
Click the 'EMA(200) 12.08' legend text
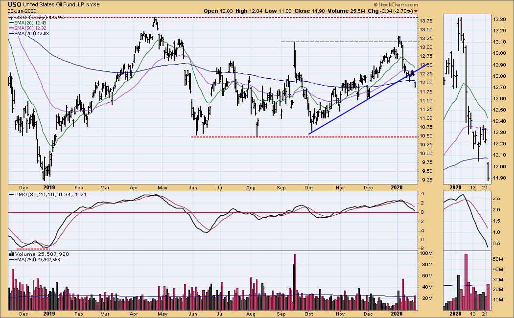tap(31, 33)
